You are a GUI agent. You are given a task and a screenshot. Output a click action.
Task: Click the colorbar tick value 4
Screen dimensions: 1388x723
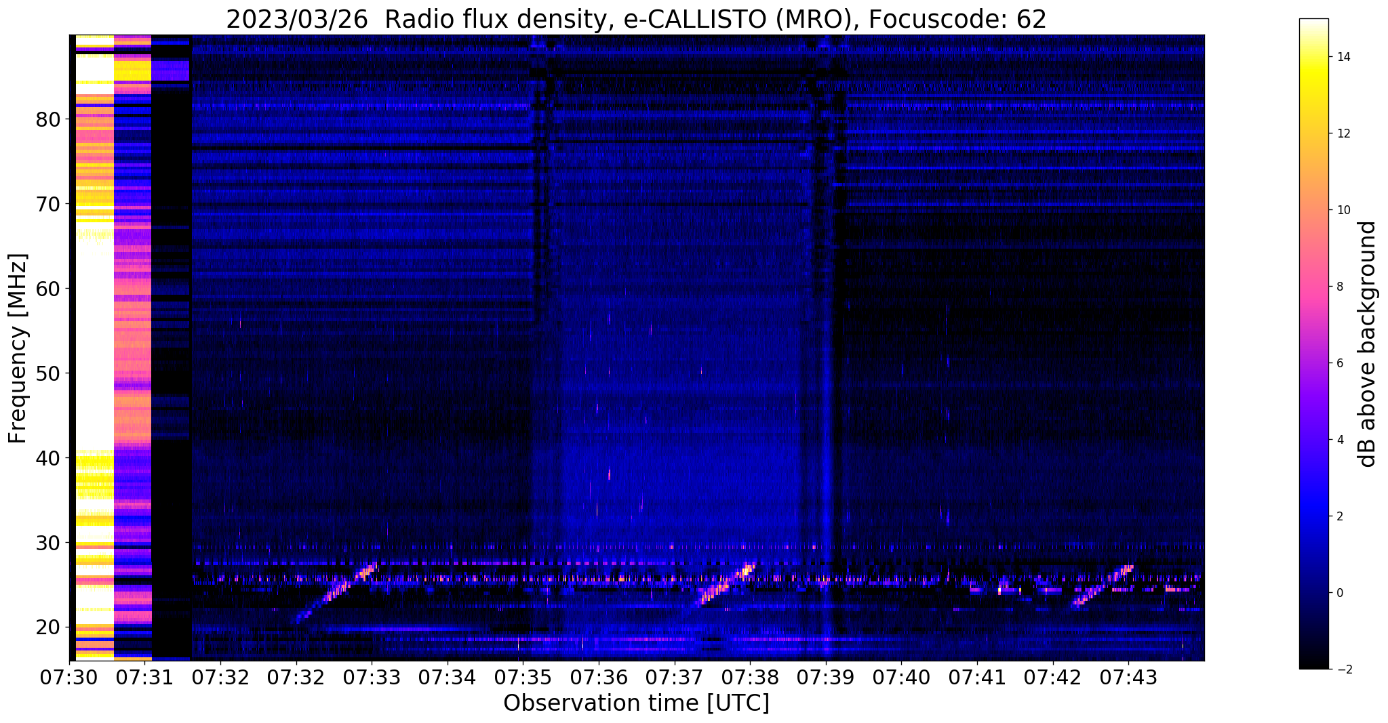coord(1340,440)
